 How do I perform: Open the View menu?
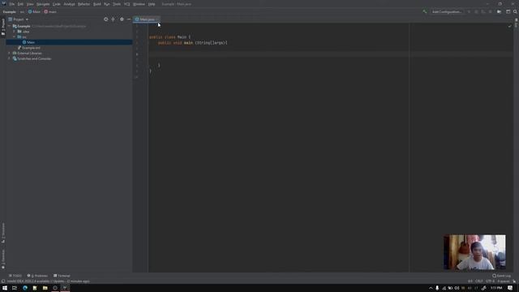pos(30,4)
